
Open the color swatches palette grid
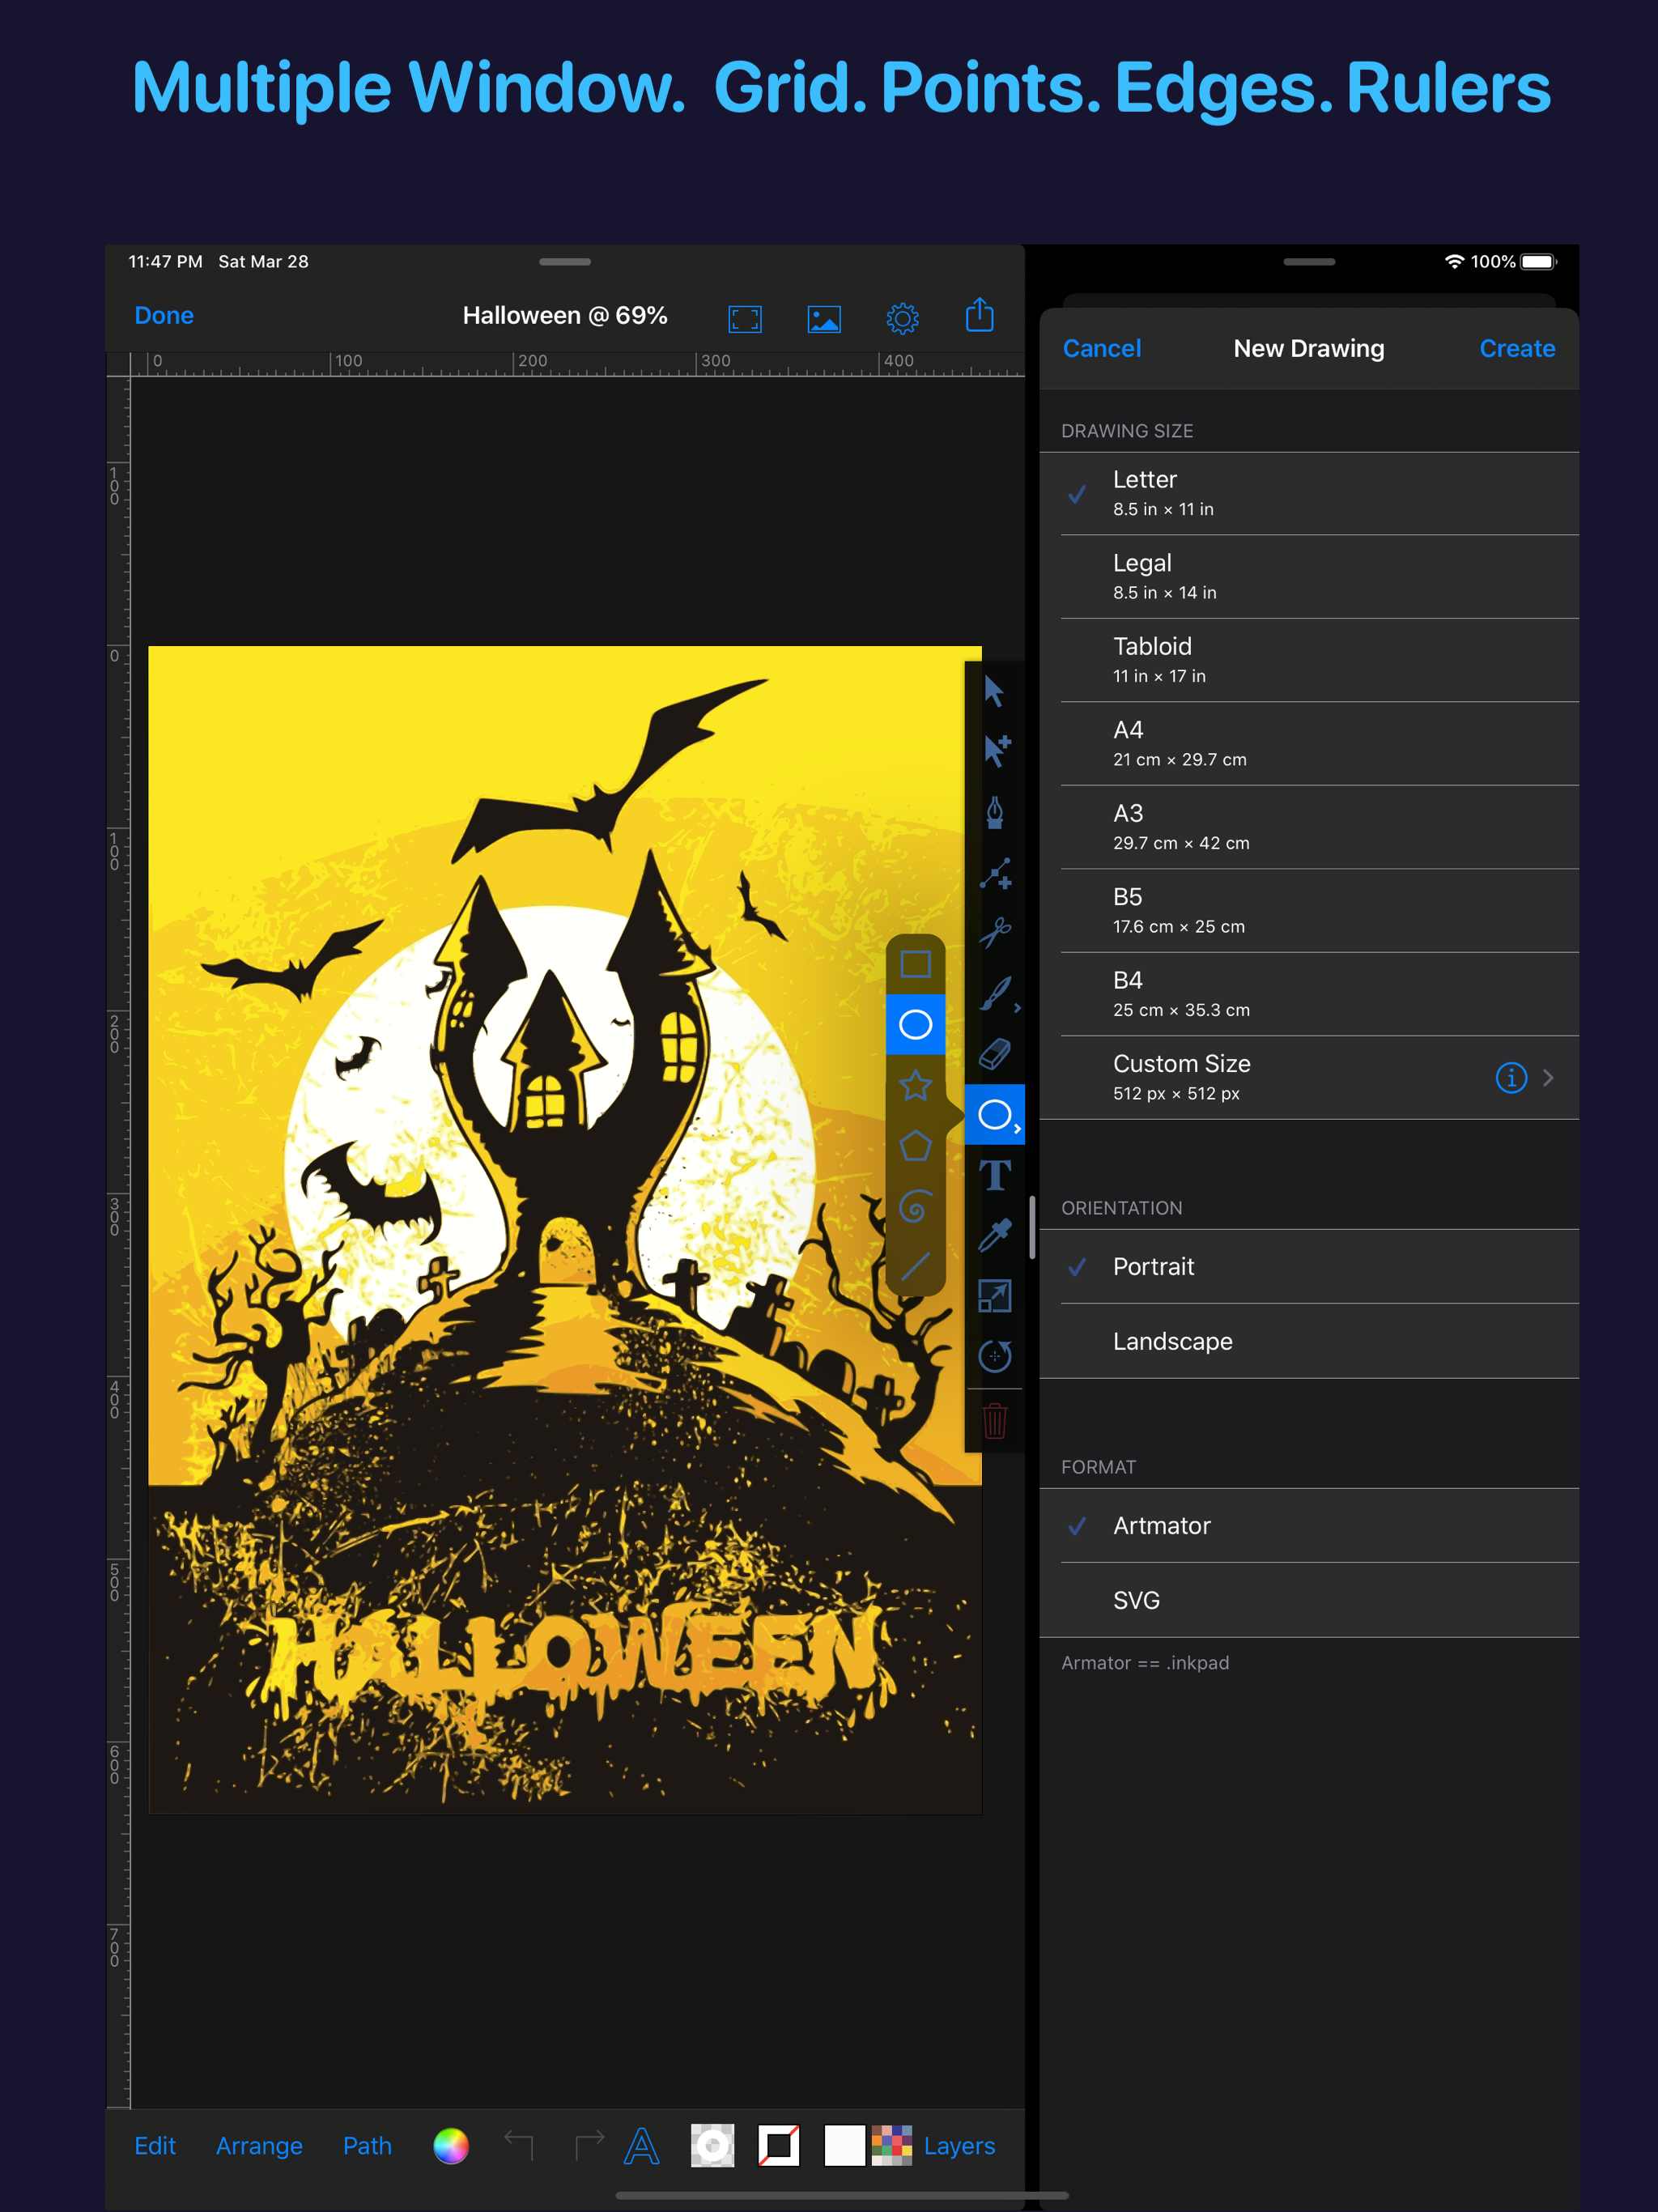892,2146
